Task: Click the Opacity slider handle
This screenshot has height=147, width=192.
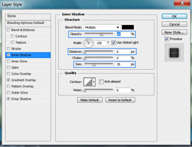Action: coord(102,35)
